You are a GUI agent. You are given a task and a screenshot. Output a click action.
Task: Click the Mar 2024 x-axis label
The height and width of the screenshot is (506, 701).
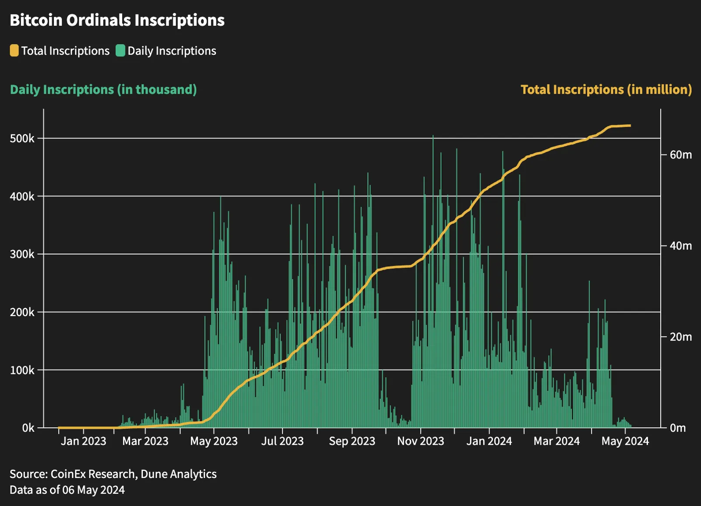click(556, 441)
